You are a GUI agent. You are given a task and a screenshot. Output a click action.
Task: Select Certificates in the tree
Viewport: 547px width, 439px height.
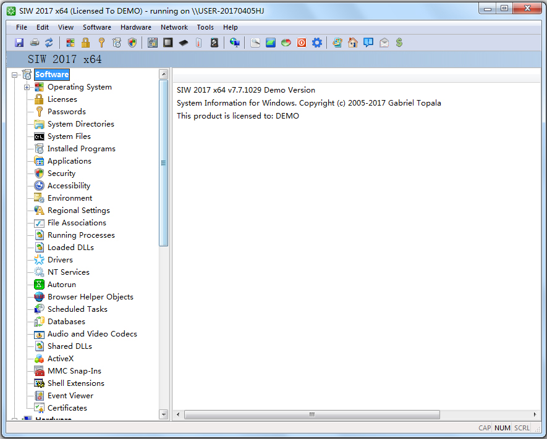[67, 408]
